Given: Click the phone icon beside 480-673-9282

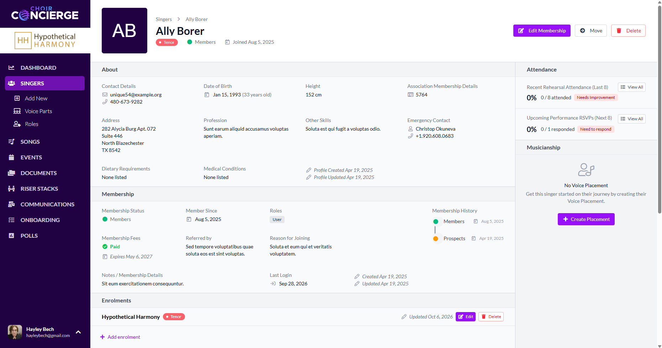Looking at the screenshot, I should 105,102.
